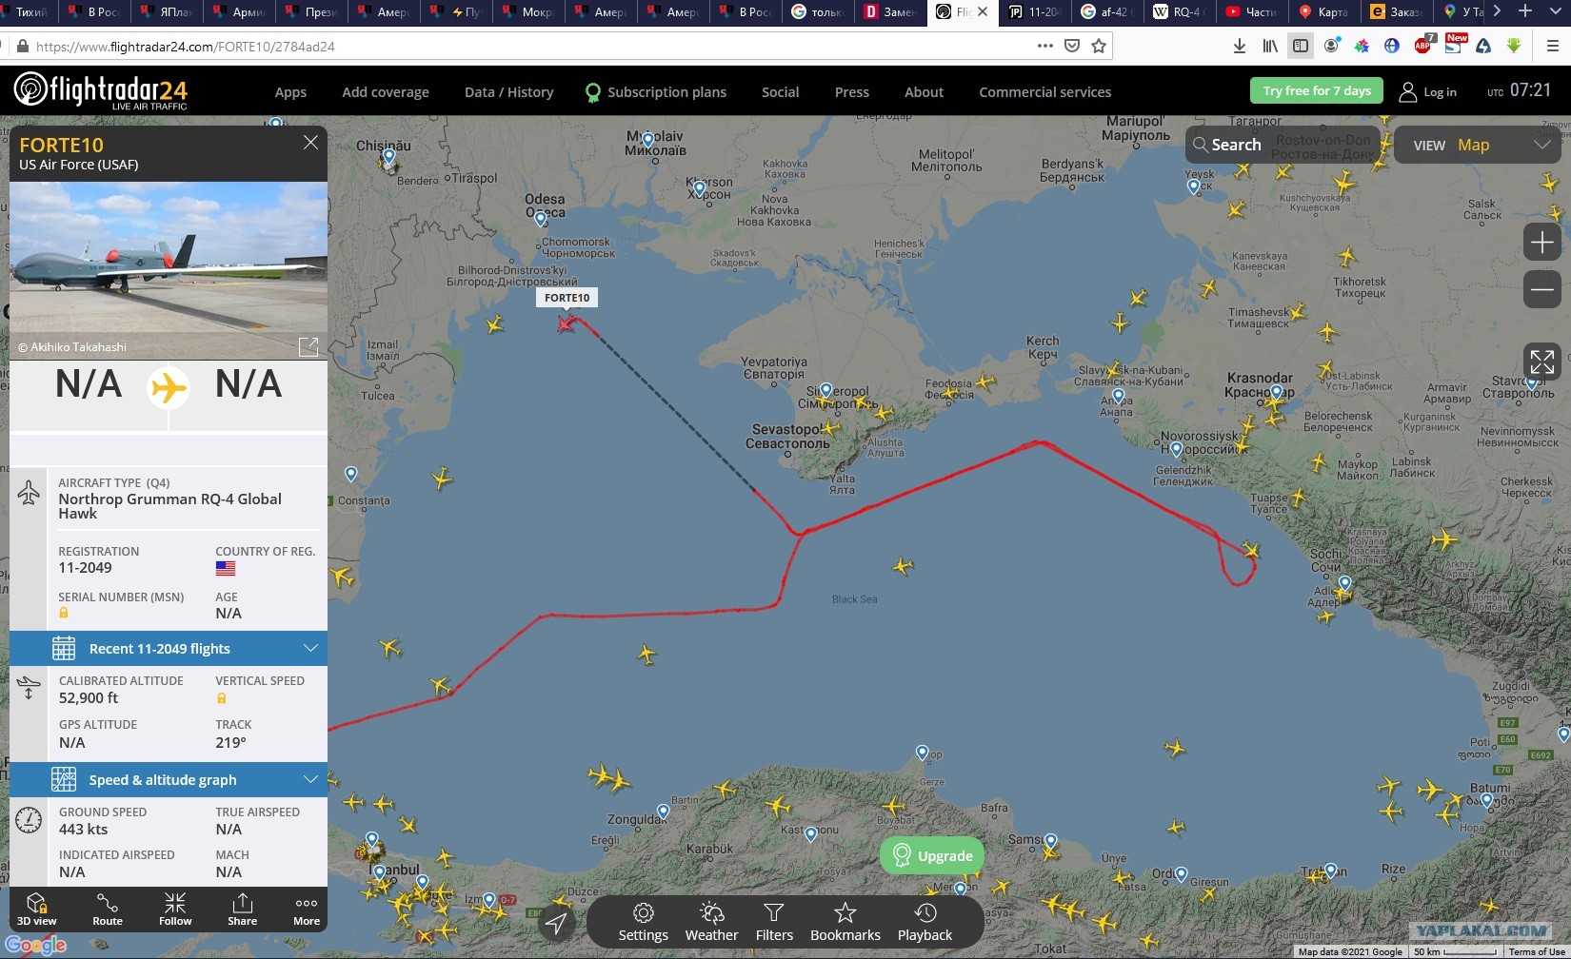Viewport: 1571px width, 959px height.
Task: Expand the Recent 11-2049 flights section
Action: tap(169, 649)
